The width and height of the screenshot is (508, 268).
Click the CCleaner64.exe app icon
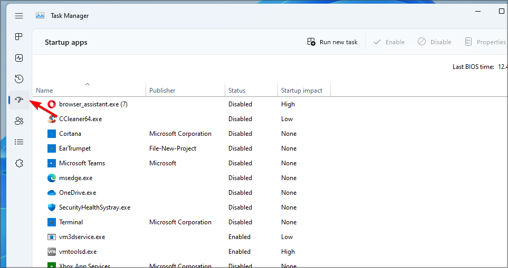52,119
